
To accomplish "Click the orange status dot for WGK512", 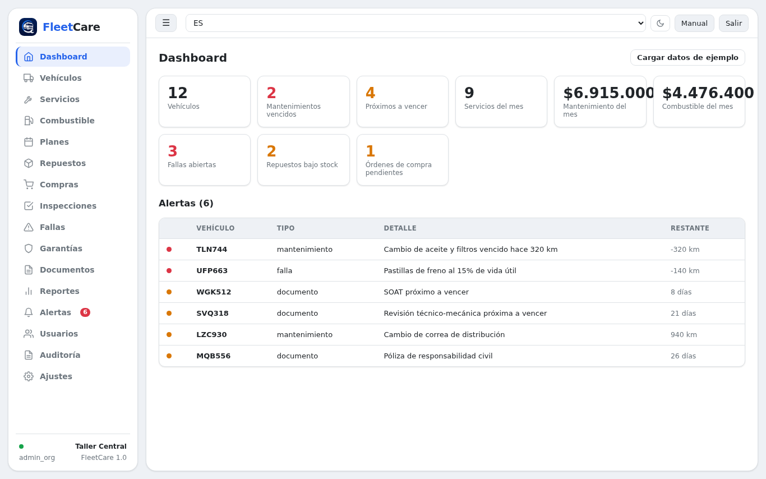I will point(169,292).
